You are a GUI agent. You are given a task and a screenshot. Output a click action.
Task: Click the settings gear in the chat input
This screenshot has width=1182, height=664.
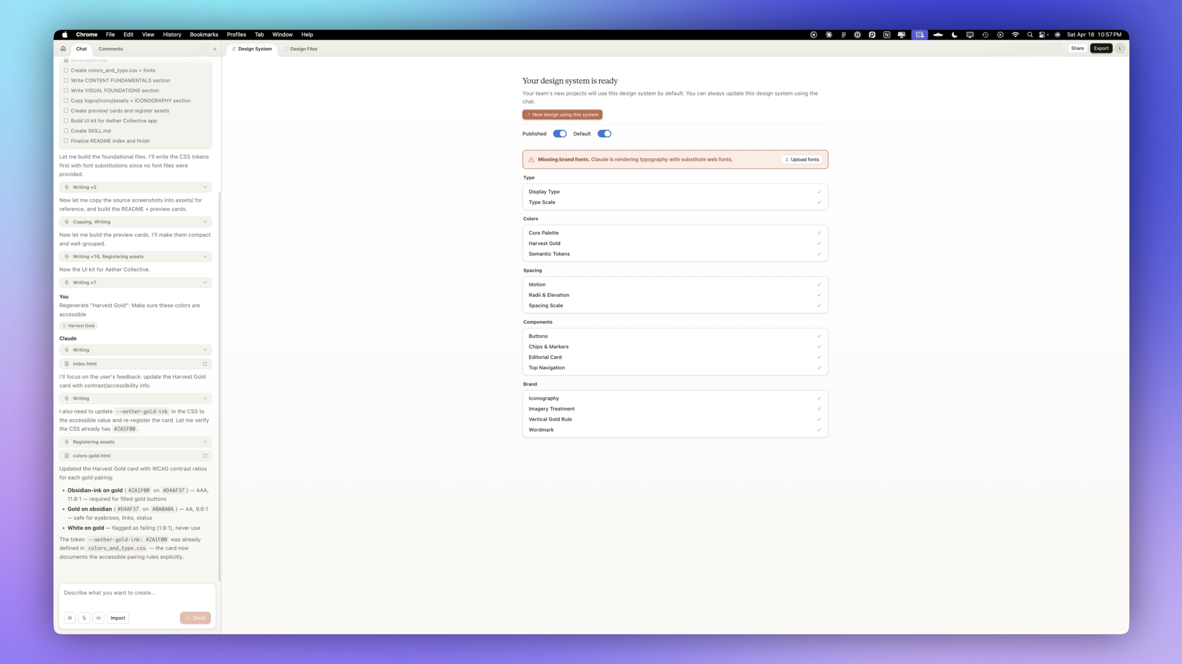click(x=70, y=618)
